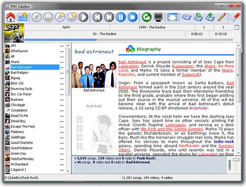Viewport: 246px width, 187px height.
Task: Select the dice disc with folder icon
Action: coord(72,17)
